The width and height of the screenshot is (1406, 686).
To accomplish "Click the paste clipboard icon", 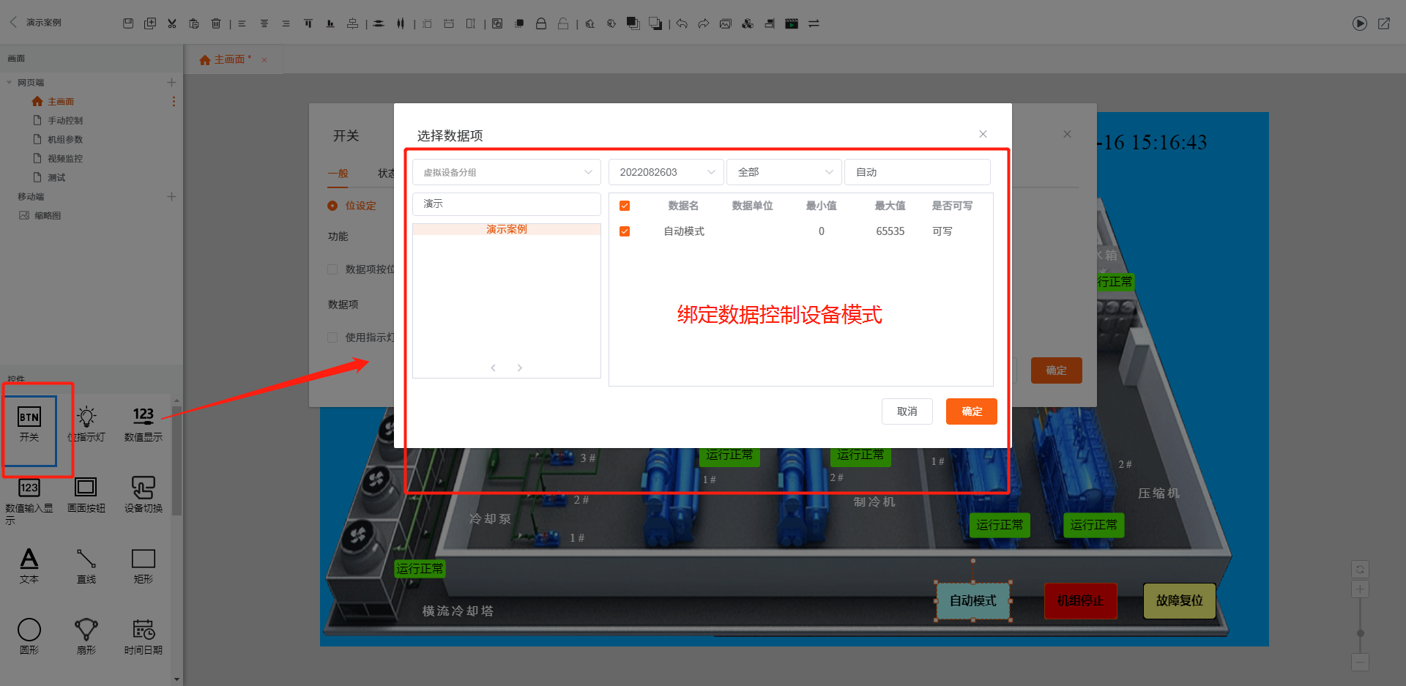I will (x=194, y=23).
